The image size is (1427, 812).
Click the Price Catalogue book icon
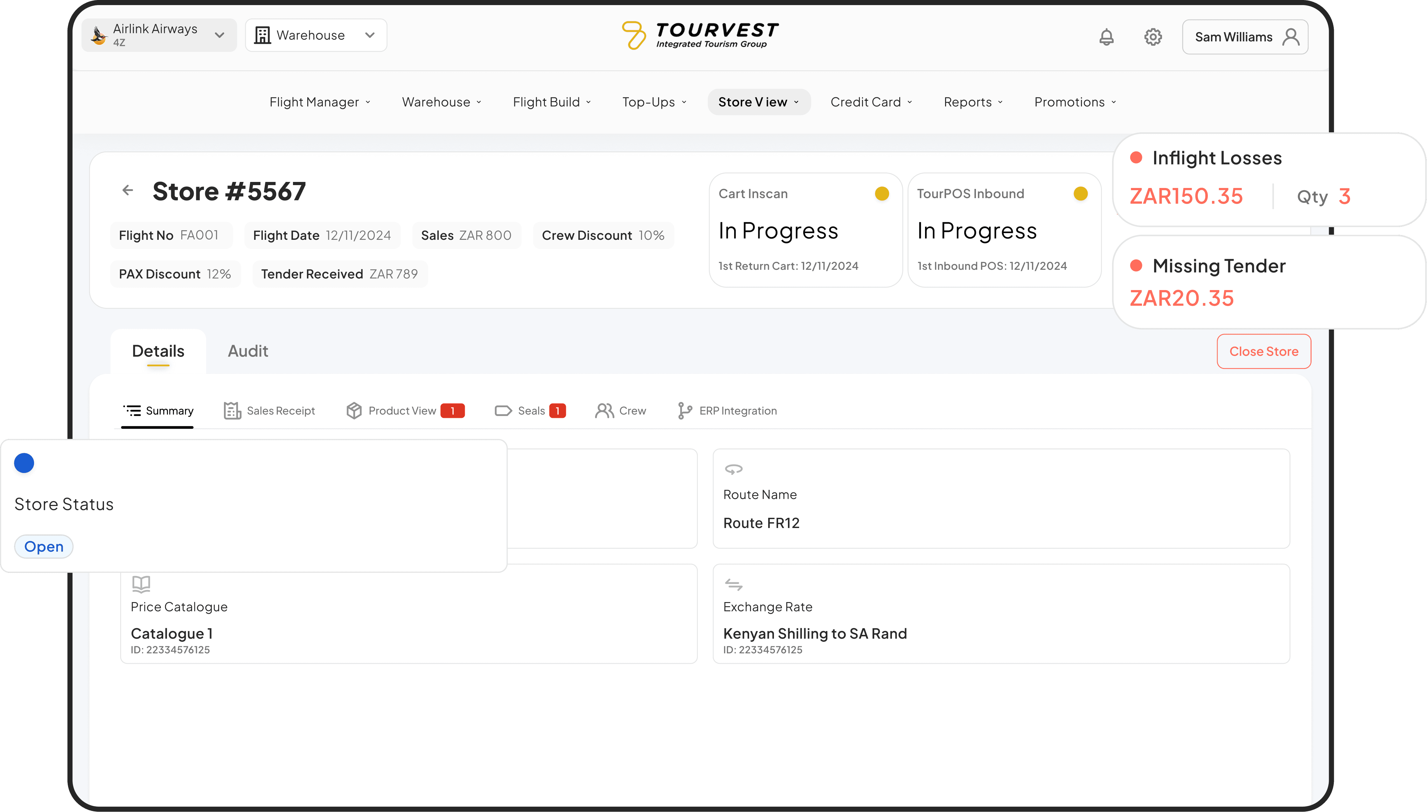tap(141, 585)
